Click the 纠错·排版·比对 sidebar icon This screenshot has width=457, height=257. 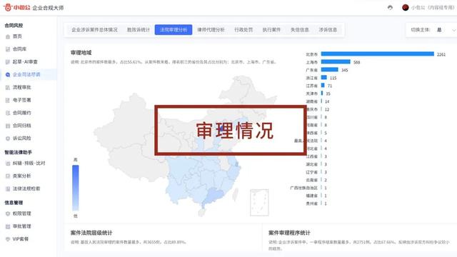pyautogui.click(x=8, y=163)
